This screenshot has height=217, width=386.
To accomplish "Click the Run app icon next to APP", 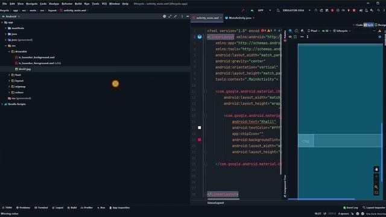I will point(252,10).
